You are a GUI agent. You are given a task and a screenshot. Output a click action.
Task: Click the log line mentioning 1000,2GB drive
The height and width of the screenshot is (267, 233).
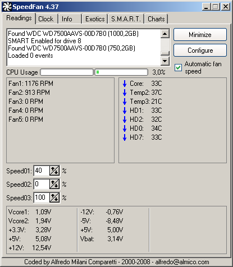(x=73, y=34)
